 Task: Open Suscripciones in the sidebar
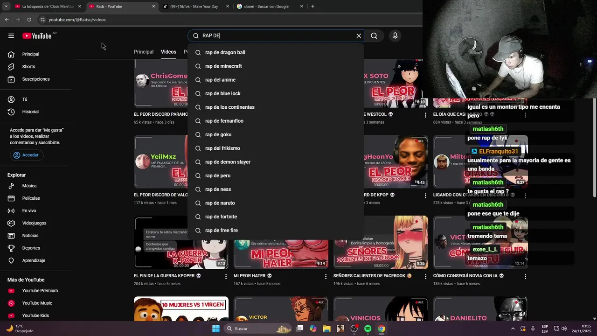point(36,79)
